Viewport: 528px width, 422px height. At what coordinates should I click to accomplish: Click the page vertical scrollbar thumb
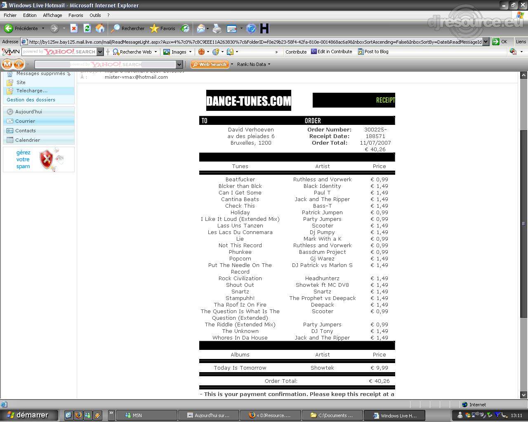point(523,224)
